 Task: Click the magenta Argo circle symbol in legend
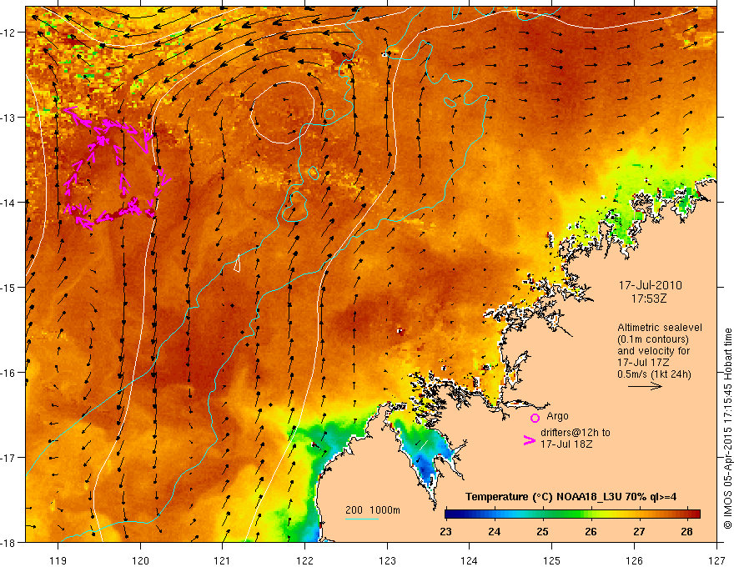pos(535,418)
